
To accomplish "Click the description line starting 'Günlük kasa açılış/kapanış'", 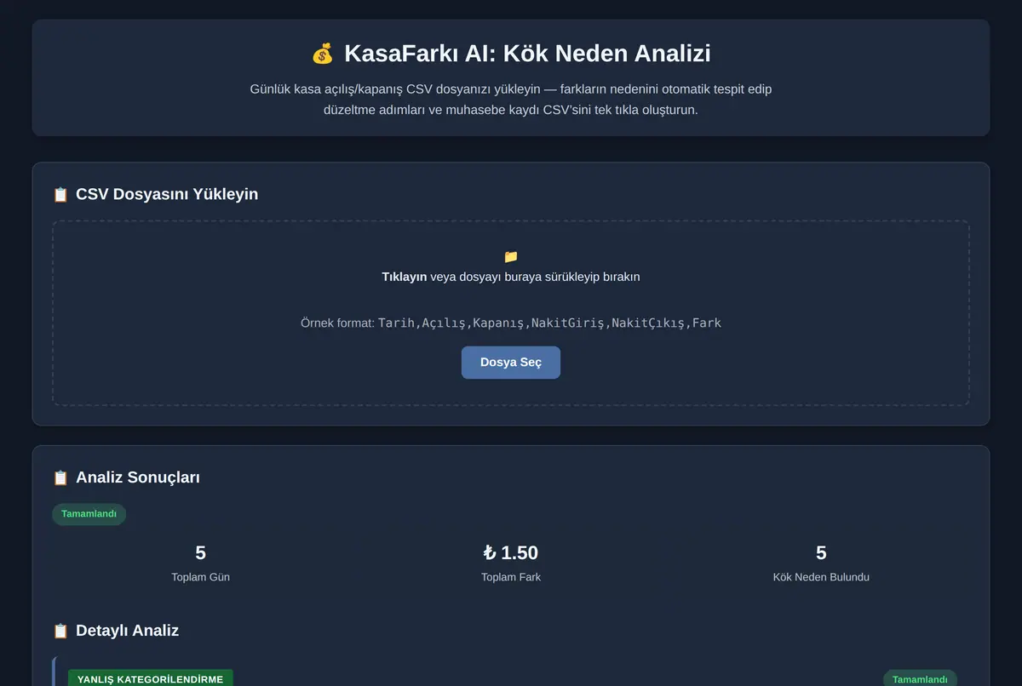I will click(511, 89).
